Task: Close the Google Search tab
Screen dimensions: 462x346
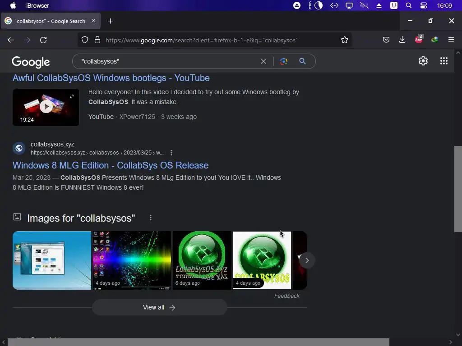Action: tap(93, 21)
